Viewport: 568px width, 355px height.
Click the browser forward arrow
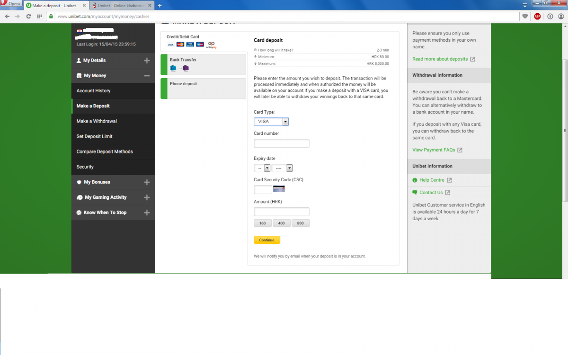[x=18, y=16]
